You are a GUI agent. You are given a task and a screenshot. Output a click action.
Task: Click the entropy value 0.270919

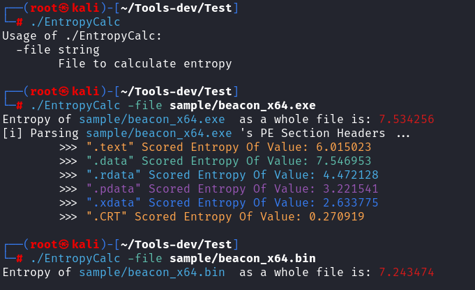337,216
